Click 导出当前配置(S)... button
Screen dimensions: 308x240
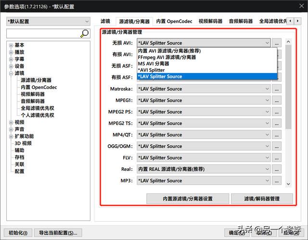point(58,233)
